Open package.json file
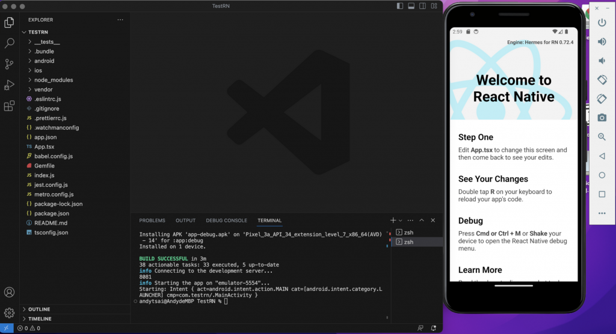The height and width of the screenshot is (334, 616). tap(75, 213)
